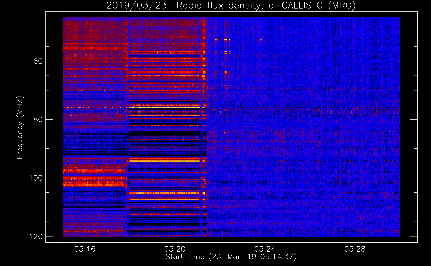The width and height of the screenshot is (431, 266).
Task: Click the 60 MHz frequency tick label
Action: click(x=38, y=61)
